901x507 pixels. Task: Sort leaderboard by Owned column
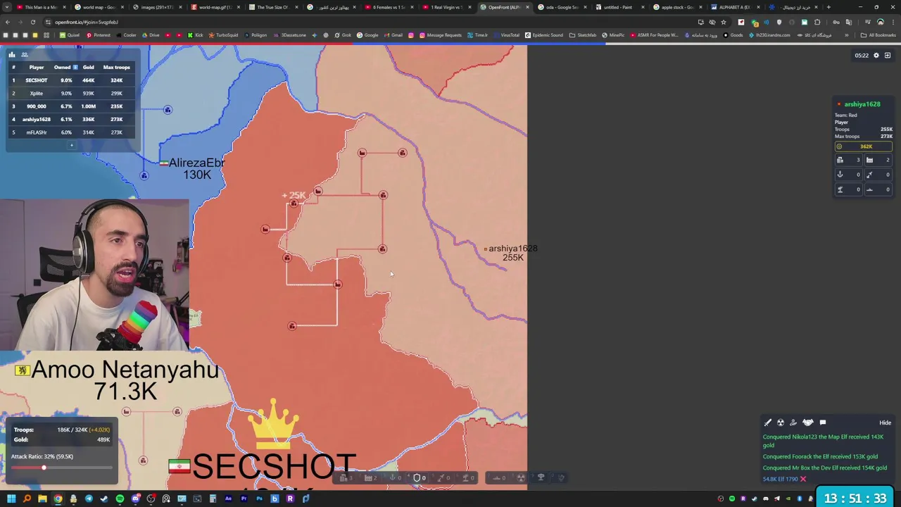(x=65, y=67)
